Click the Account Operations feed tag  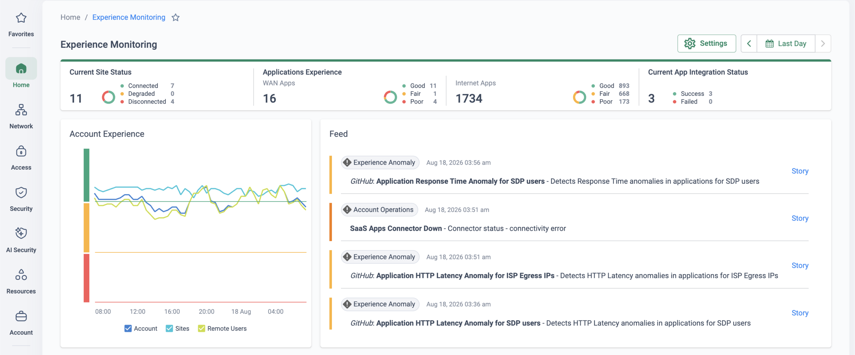click(x=380, y=210)
